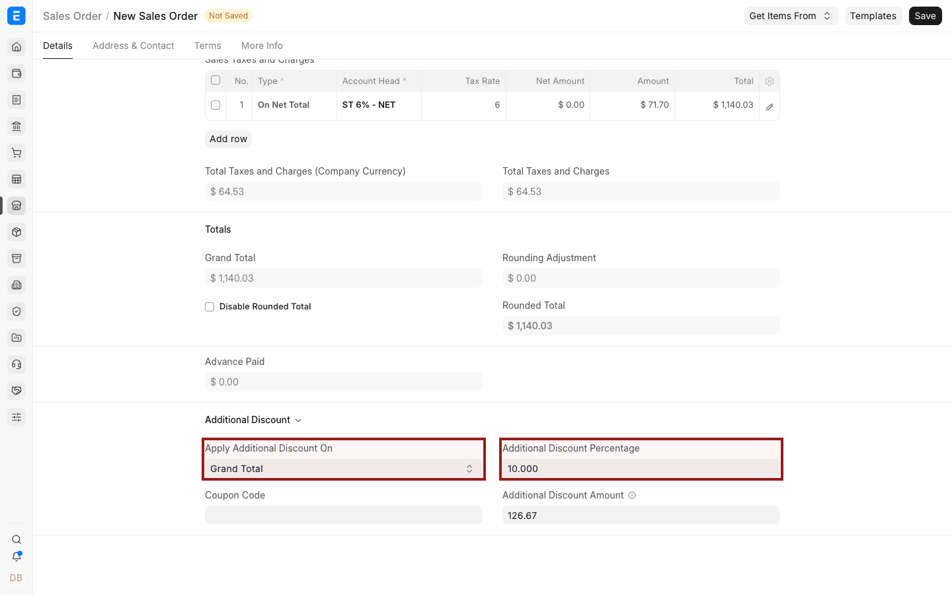Enable Disable Rounded Total checkbox

tap(210, 307)
